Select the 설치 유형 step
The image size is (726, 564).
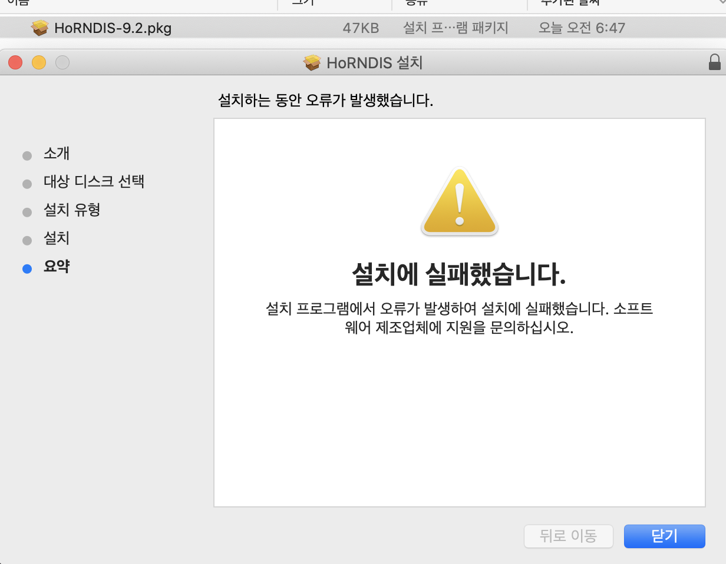click(x=72, y=210)
